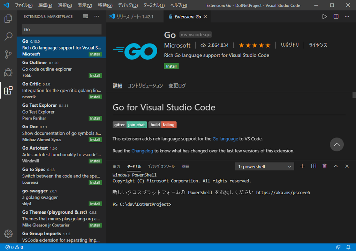The width and height of the screenshot is (356, 251).
Task: Switch to the 出力 panel tab
Action: tap(116, 167)
